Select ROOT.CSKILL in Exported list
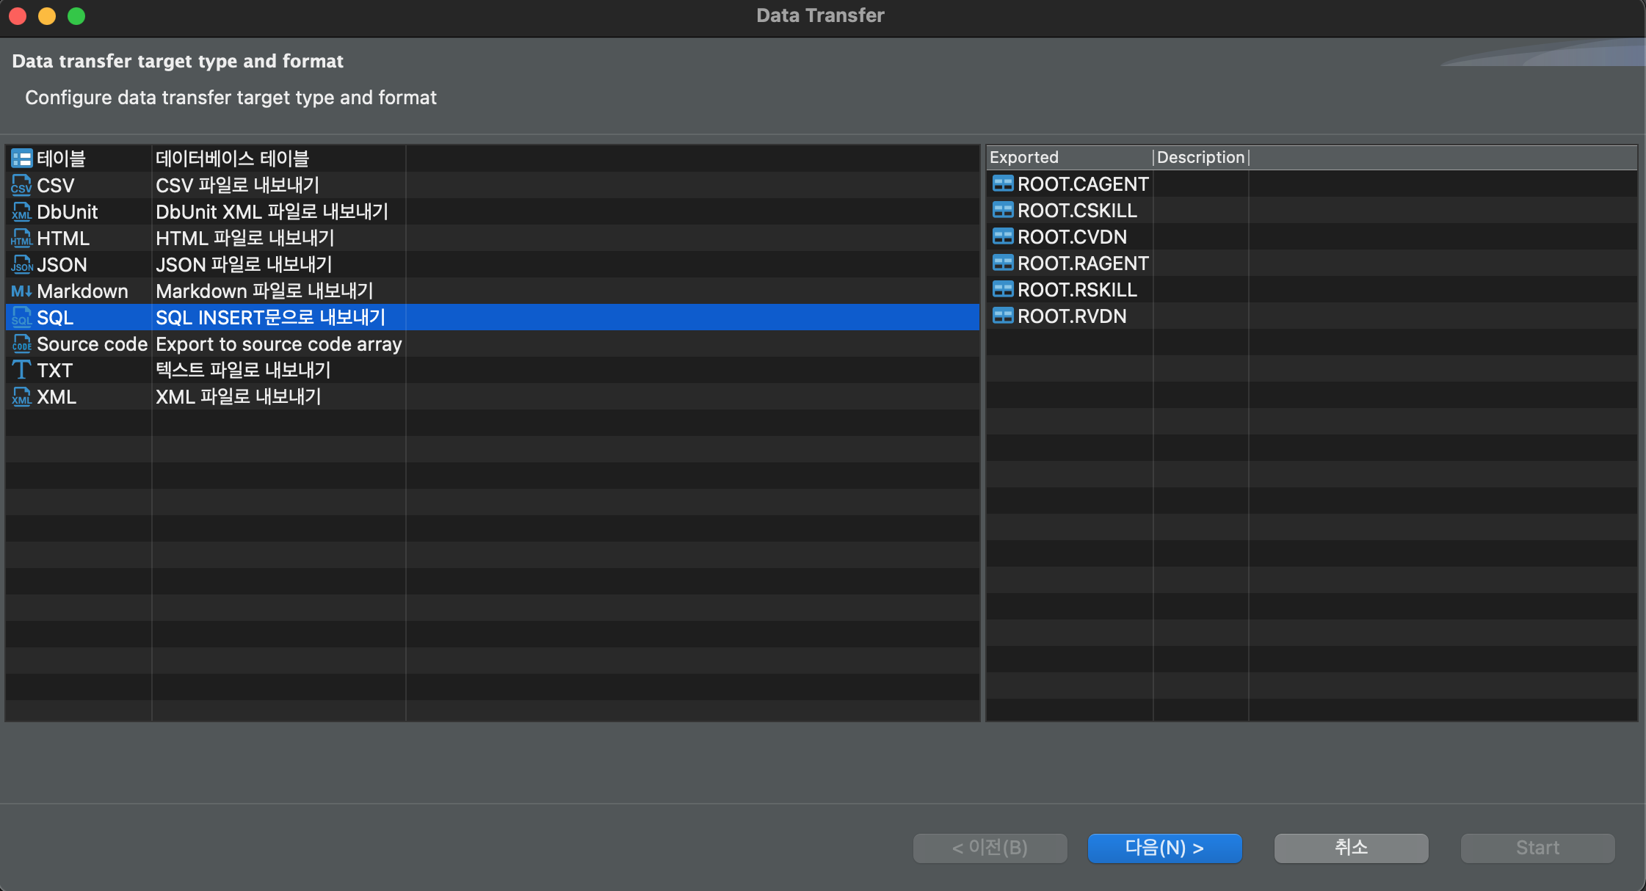Viewport: 1646px width, 891px height. pos(1076,211)
